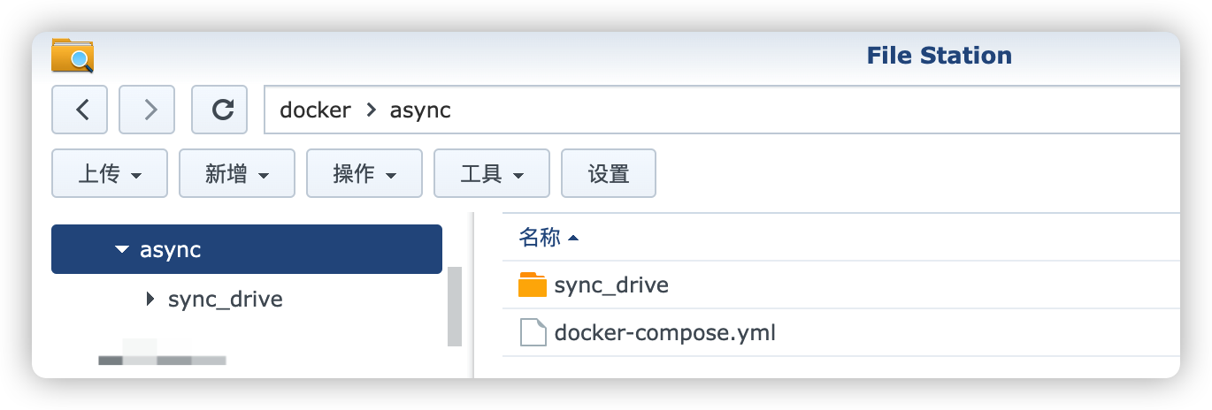Open the 操作 dropdown menu
This screenshot has height=410, width=1212.
[364, 173]
